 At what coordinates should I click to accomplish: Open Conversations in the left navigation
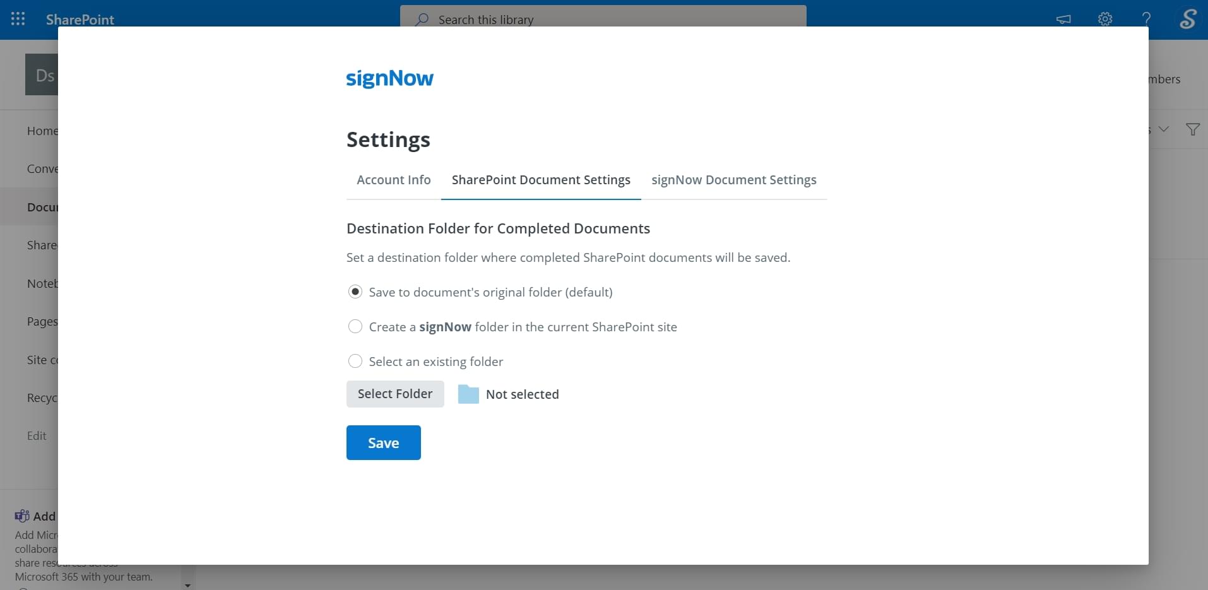[x=42, y=168]
